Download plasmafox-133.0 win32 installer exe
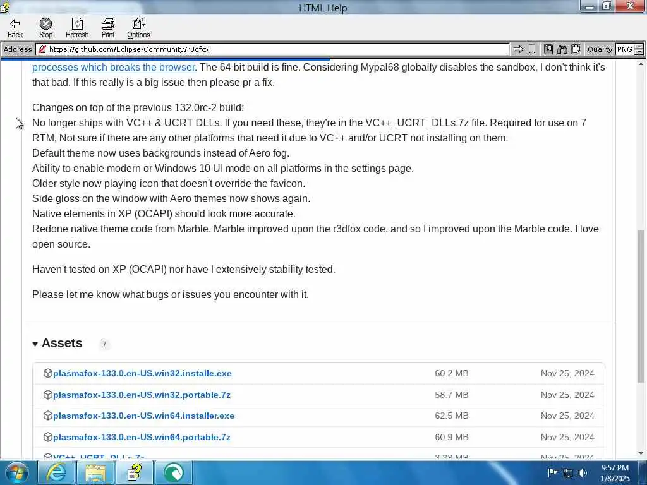This screenshot has height=485, width=647. click(142, 373)
